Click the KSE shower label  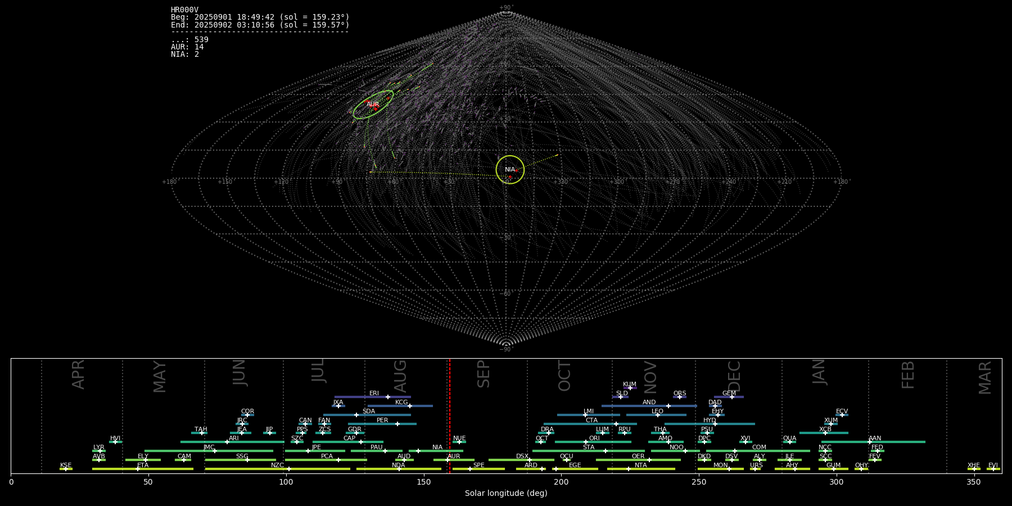click(x=66, y=466)
